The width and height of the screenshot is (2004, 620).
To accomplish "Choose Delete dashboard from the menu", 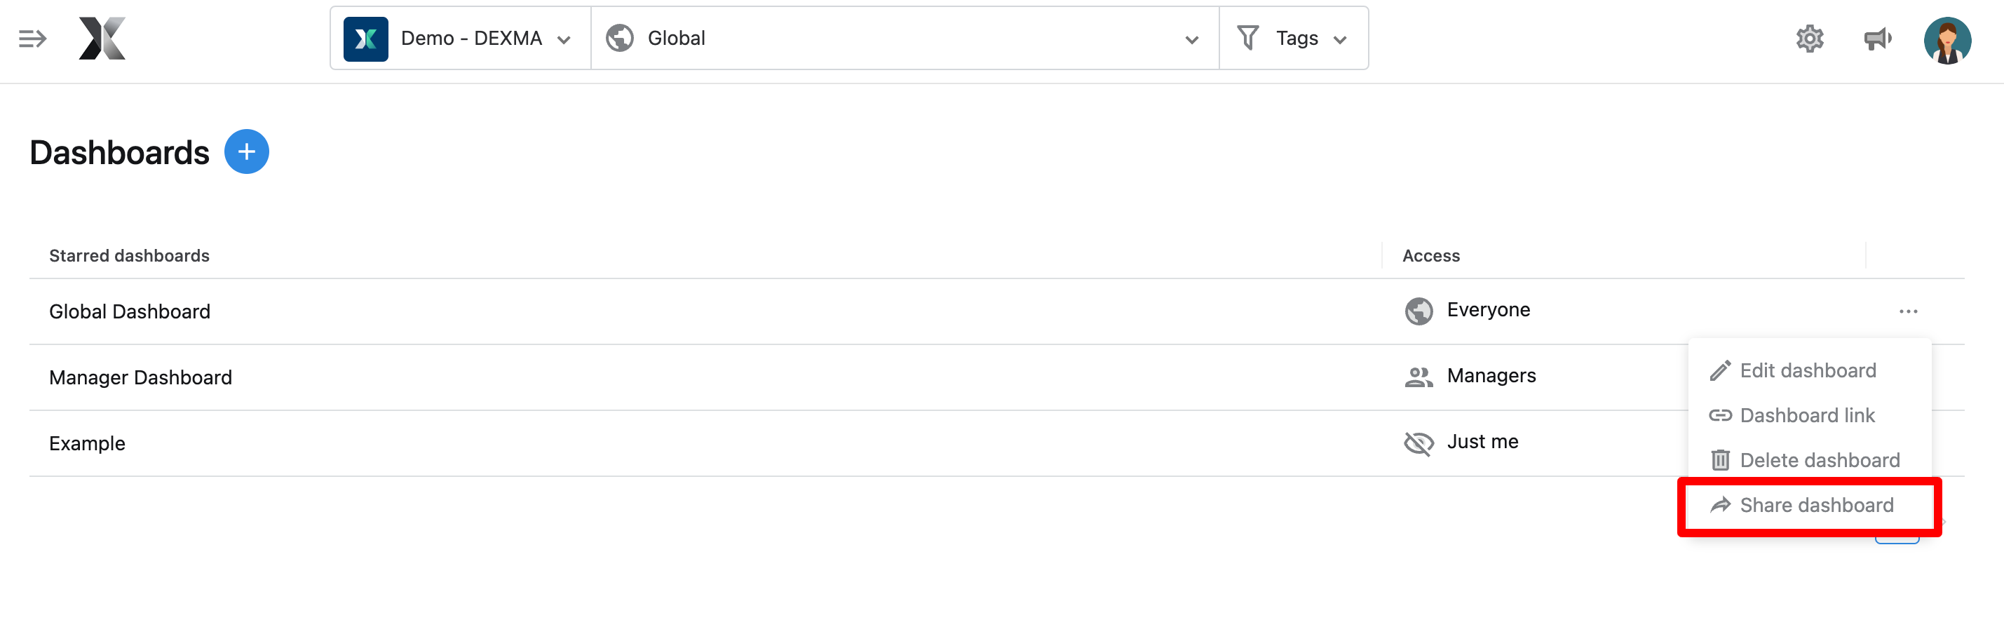I will point(1819,461).
